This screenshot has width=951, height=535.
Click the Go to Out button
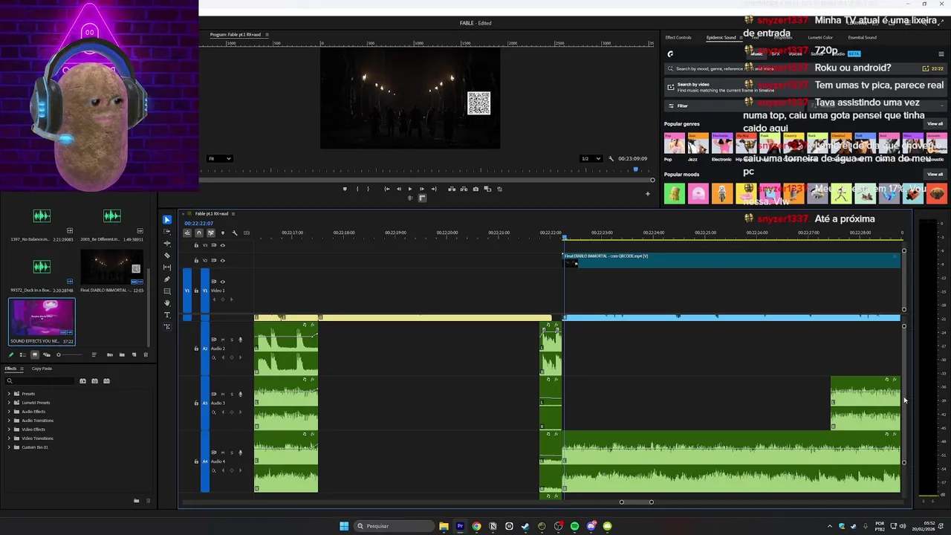(x=434, y=189)
